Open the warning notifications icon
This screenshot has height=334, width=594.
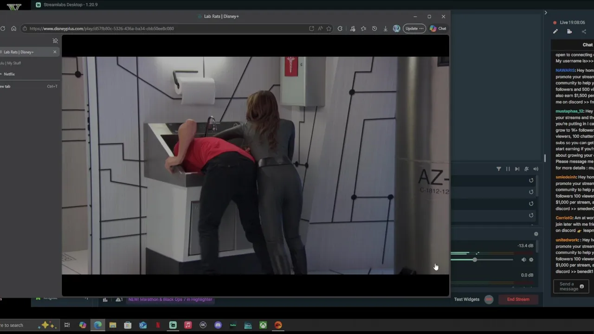(119, 300)
